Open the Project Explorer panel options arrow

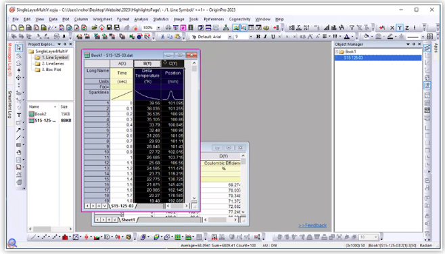(x=60, y=44)
